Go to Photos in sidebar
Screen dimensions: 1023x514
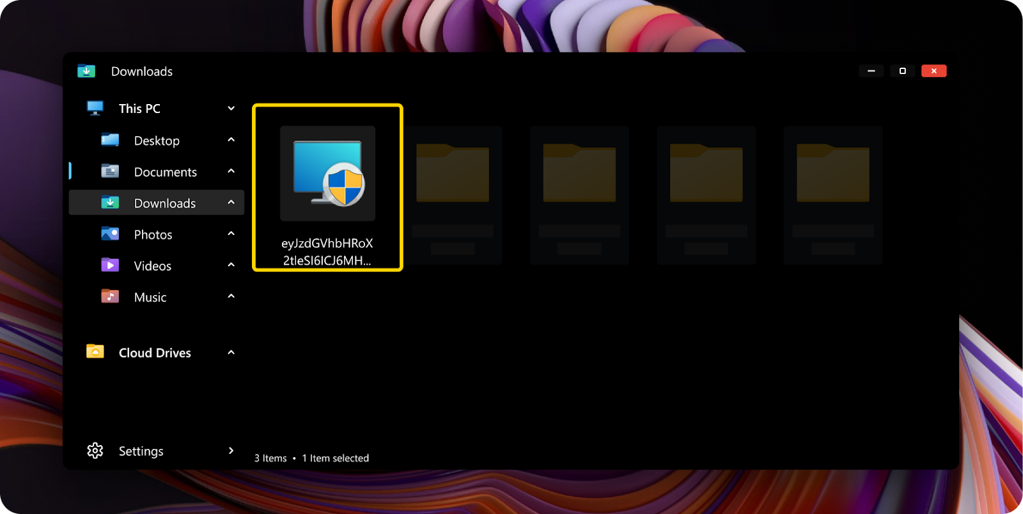pos(153,234)
